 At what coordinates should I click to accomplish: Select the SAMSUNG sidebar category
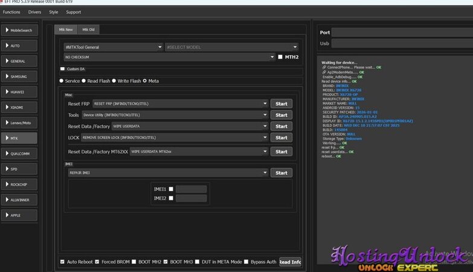(x=20, y=77)
